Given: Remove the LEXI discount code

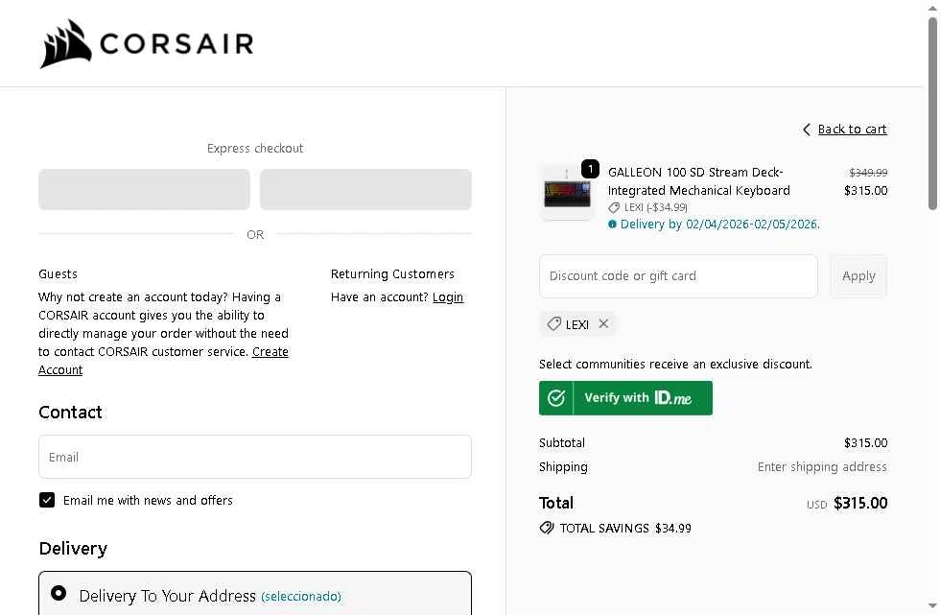Looking at the screenshot, I should click(x=603, y=323).
